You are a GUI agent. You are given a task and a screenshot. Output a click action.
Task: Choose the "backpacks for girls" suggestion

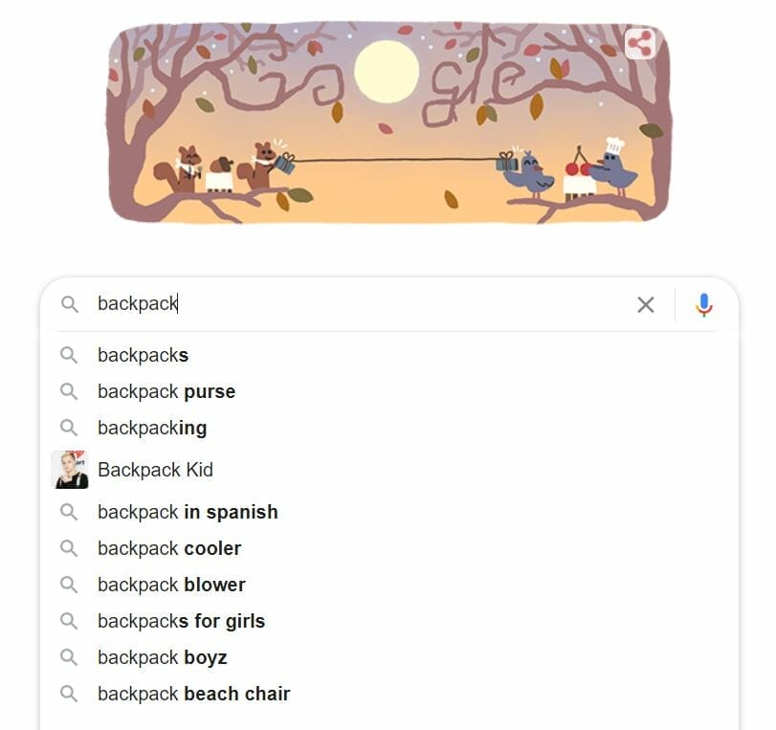(x=181, y=621)
